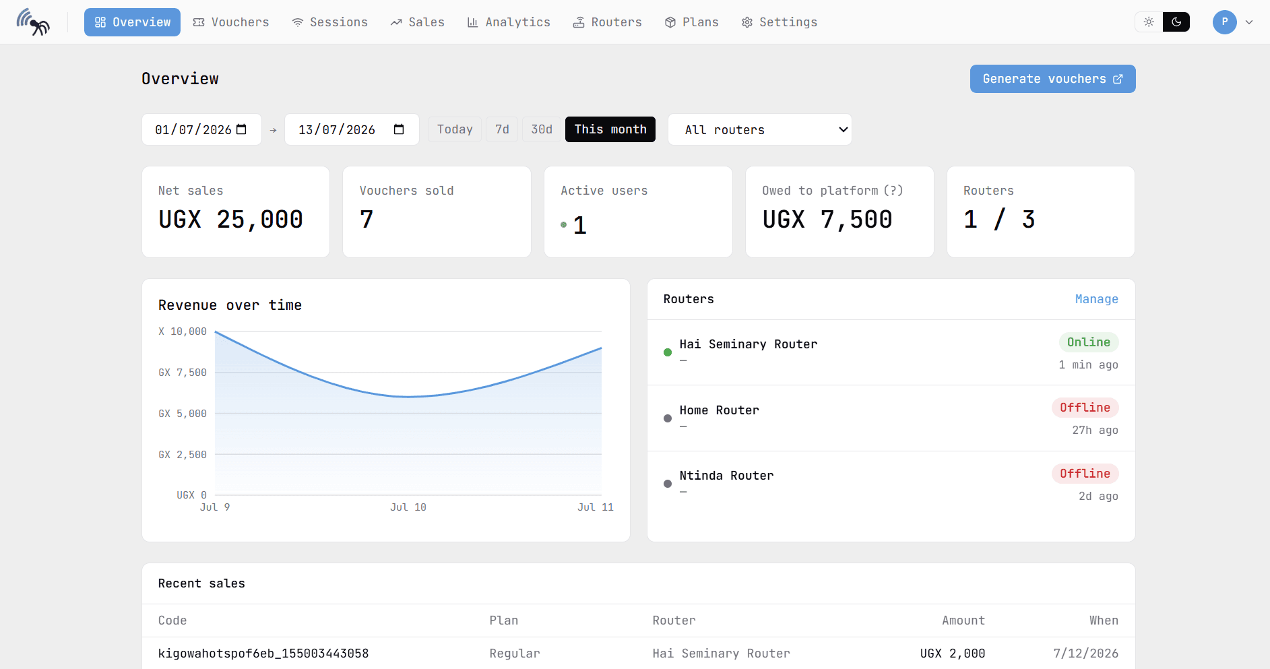Click the Generate vouchers button
Viewport: 1270px width, 669px height.
pyautogui.click(x=1052, y=79)
